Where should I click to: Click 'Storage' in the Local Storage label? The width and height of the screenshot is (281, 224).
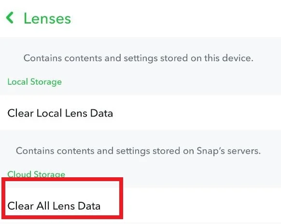(46, 82)
